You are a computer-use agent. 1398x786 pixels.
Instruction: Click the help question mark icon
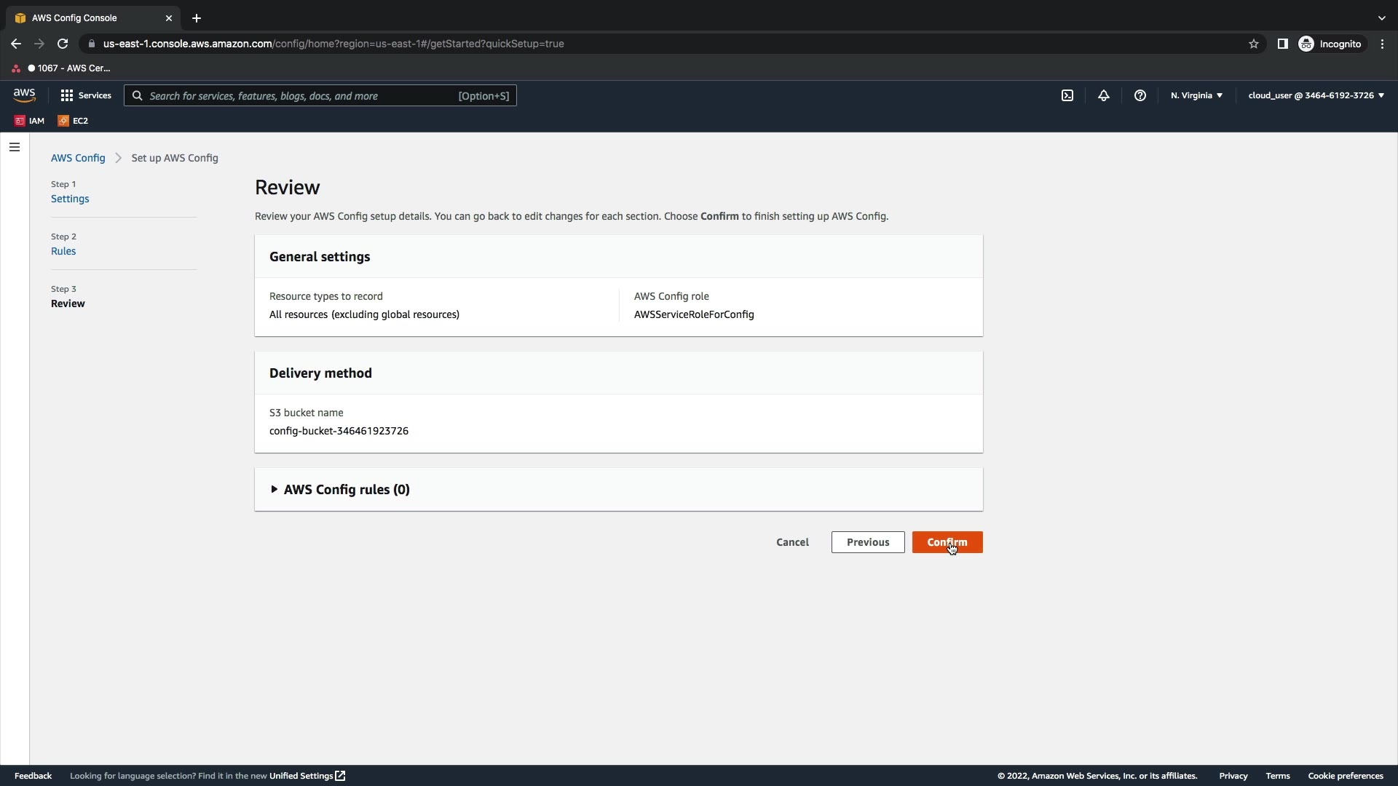tap(1140, 95)
